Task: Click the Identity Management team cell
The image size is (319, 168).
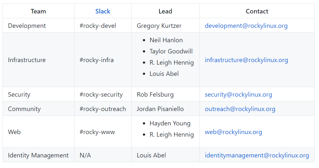Action: (x=38, y=156)
